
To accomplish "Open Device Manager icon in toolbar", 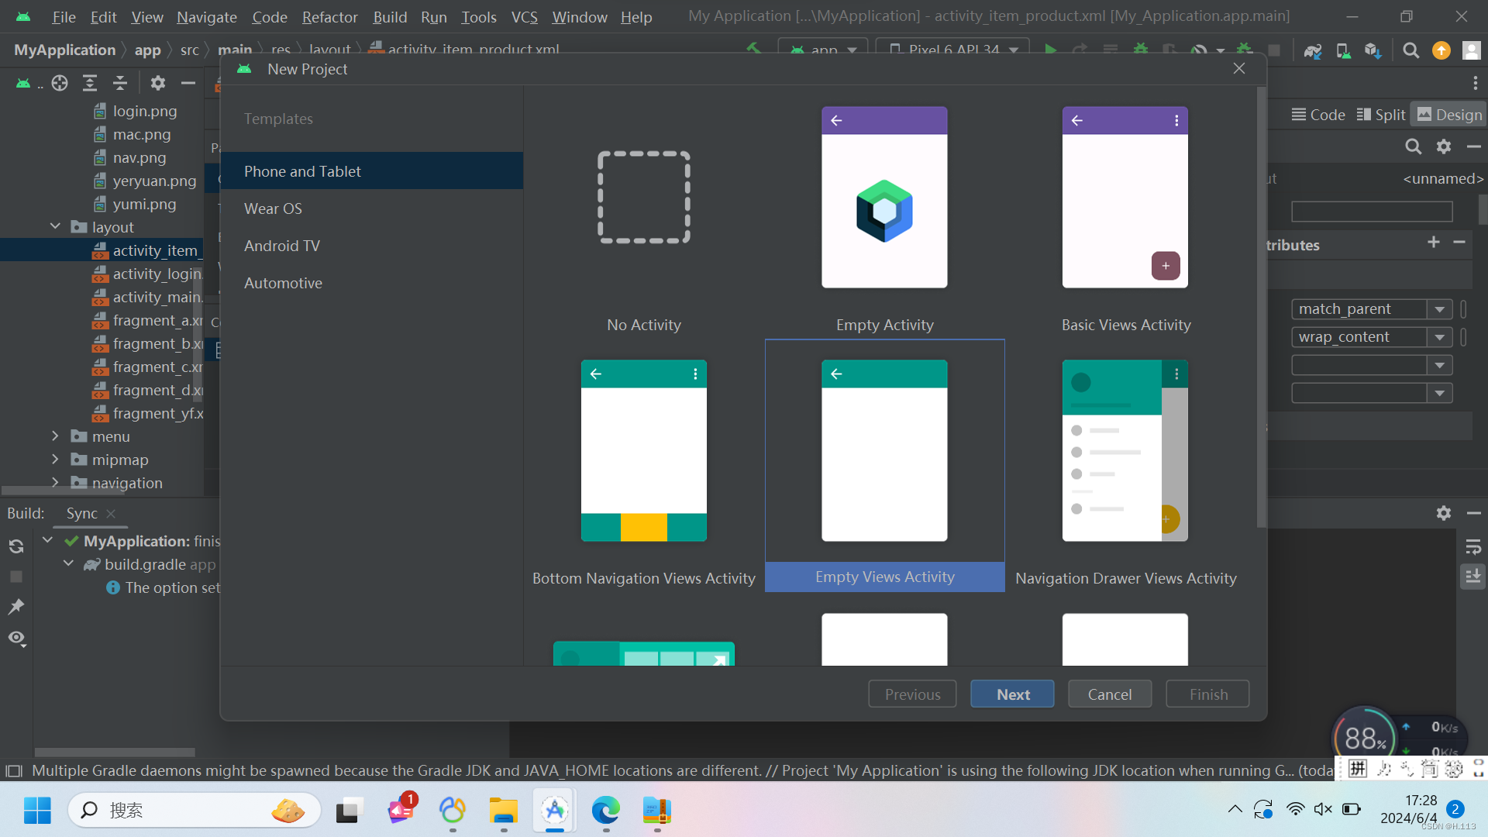I will (1343, 51).
